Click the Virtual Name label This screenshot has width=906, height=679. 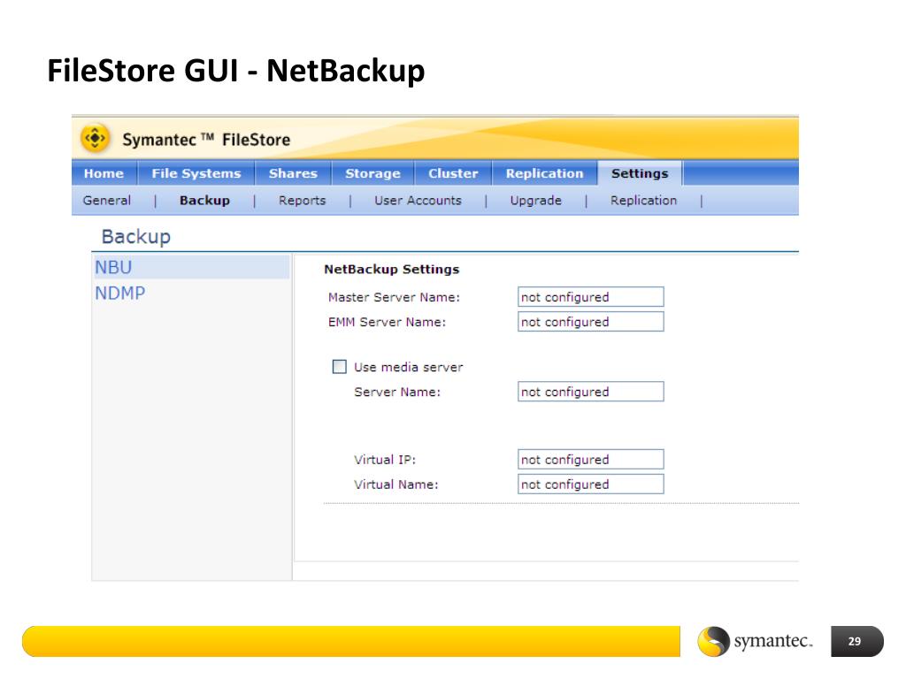coord(396,484)
